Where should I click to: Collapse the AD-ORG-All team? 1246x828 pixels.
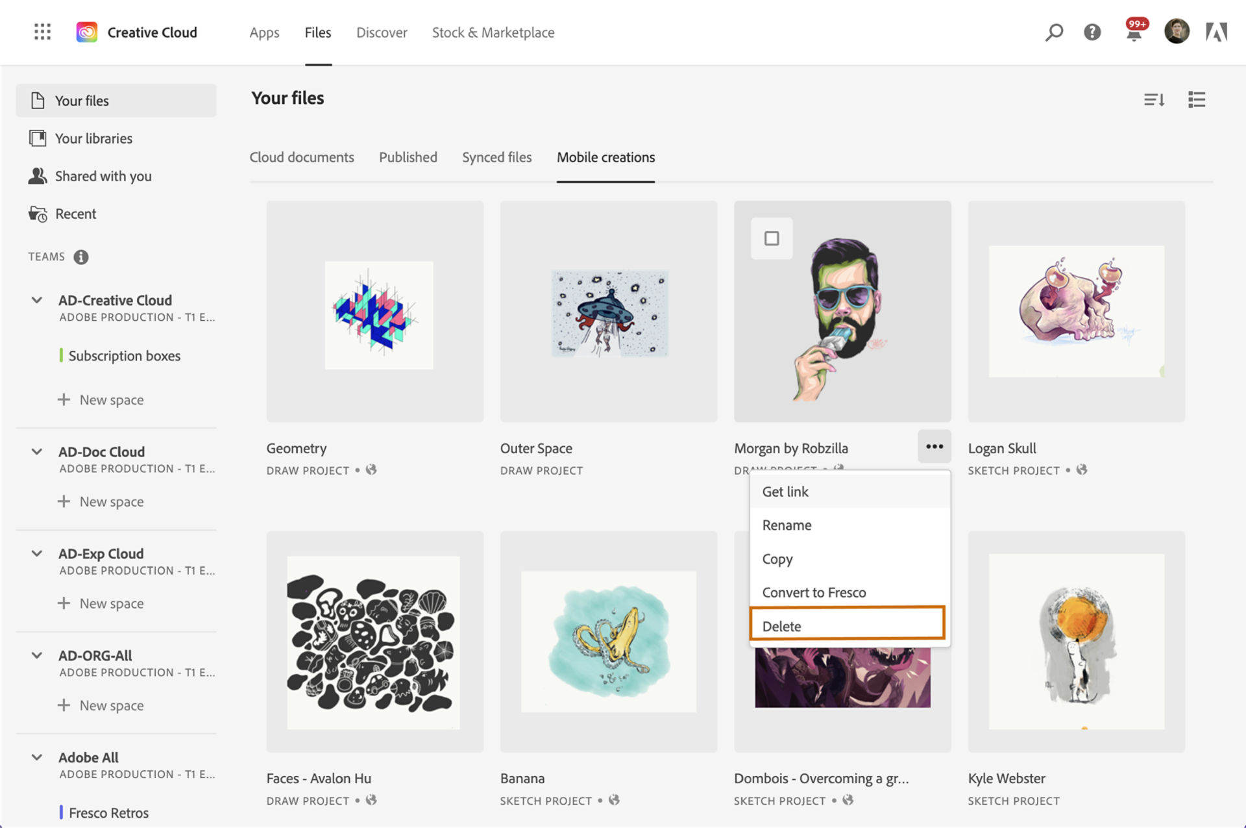tap(37, 655)
